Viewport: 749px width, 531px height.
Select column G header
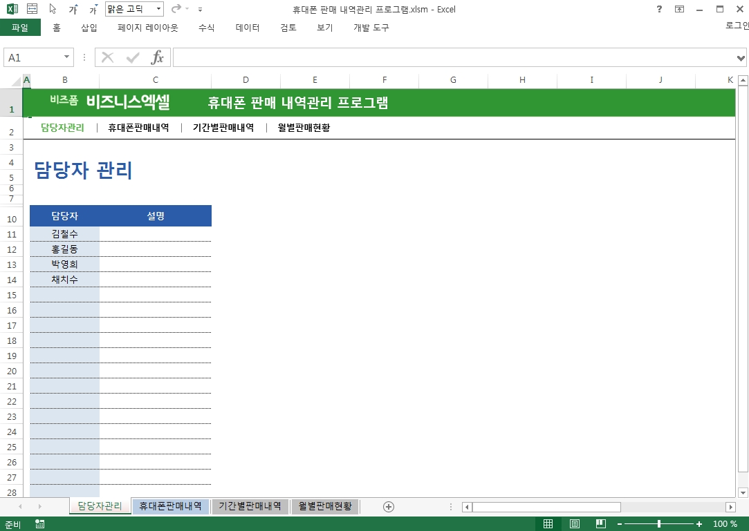tap(453, 80)
